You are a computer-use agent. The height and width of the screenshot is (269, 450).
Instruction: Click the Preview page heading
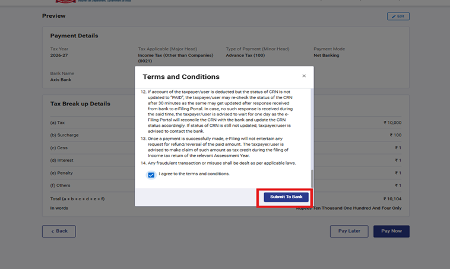coord(54,16)
